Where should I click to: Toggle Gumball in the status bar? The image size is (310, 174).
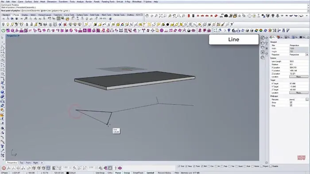tap(150, 173)
